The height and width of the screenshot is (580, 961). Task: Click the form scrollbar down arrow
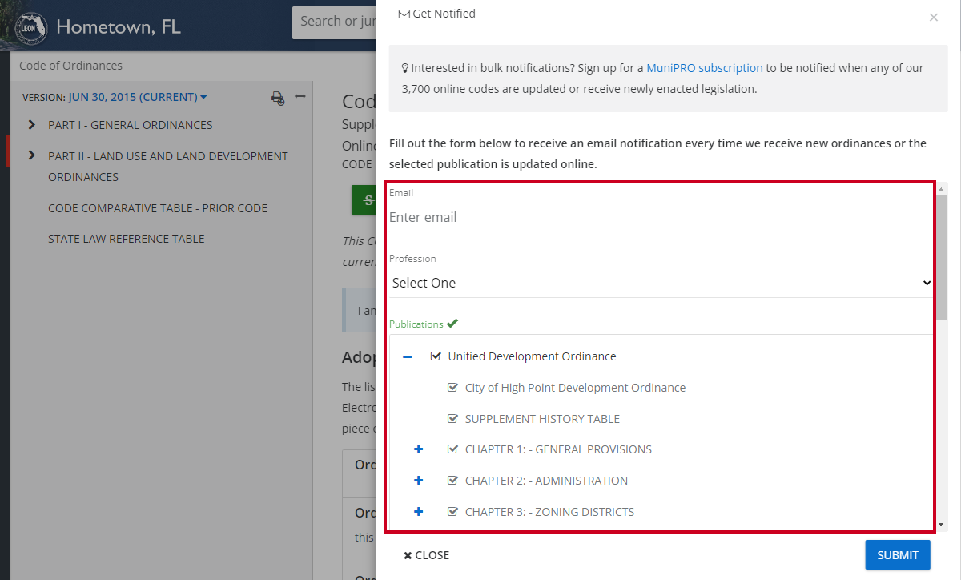point(941,525)
